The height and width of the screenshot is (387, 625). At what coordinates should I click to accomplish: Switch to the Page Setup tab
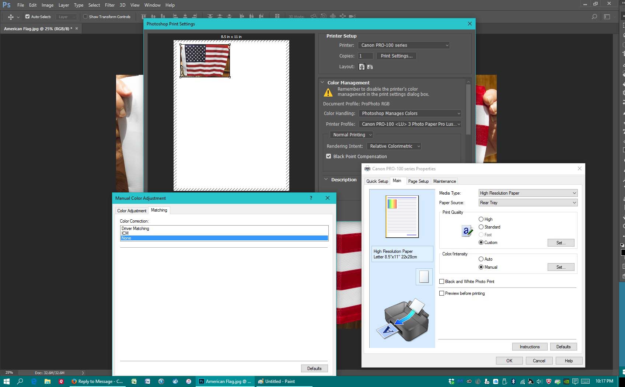click(x=418, y=181)
